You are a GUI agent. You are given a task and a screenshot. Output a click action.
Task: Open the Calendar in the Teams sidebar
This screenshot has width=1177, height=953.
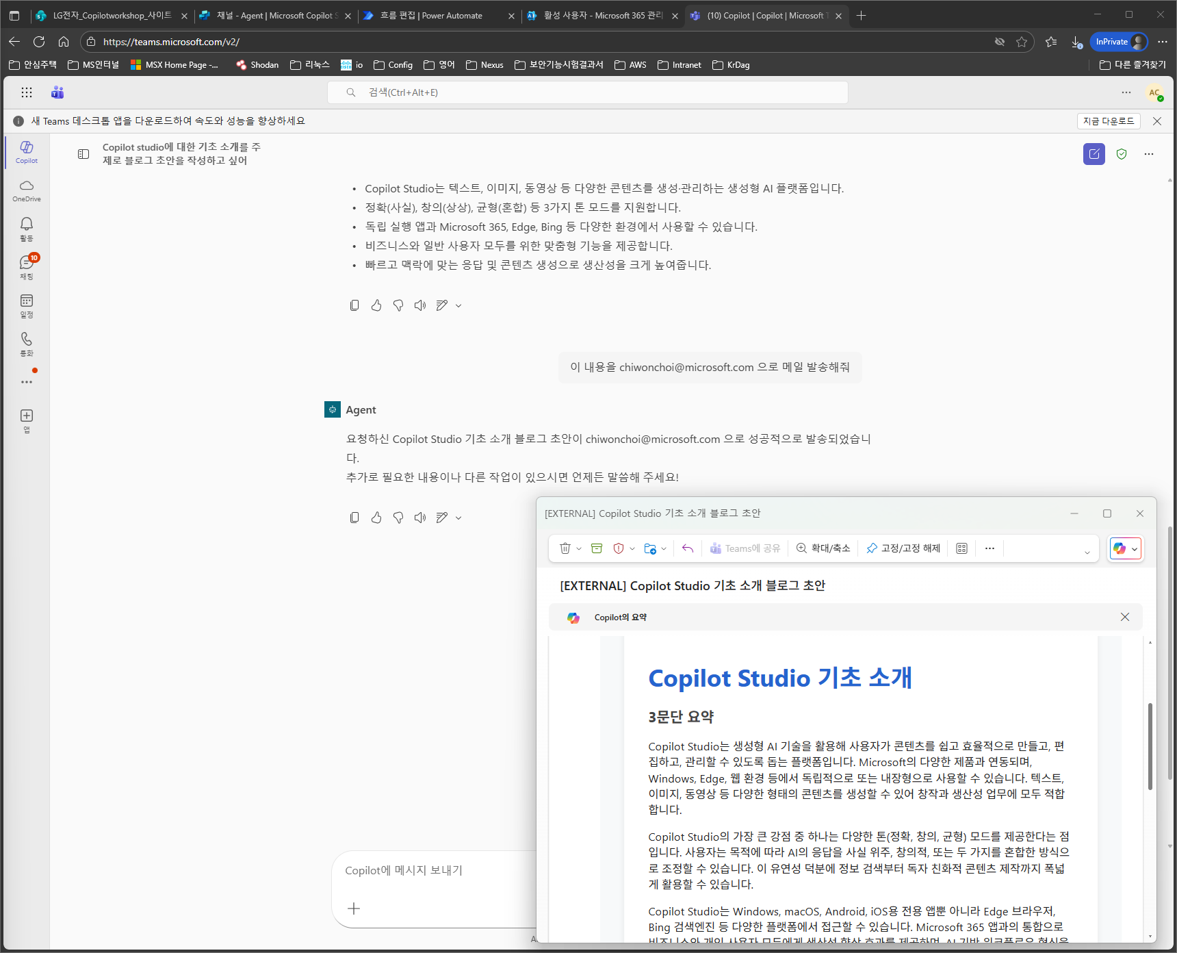click(x=27, y=305)
